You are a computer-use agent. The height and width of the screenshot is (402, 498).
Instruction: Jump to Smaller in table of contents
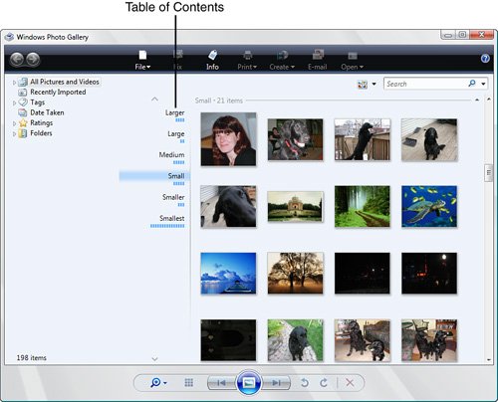(x=173, y=197)
